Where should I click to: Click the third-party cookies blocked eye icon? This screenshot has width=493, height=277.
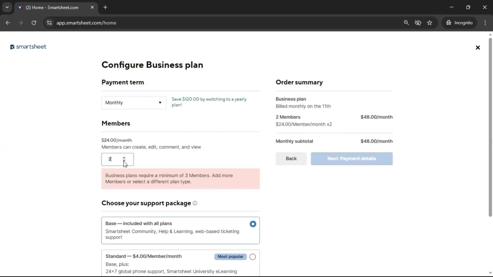418,23
